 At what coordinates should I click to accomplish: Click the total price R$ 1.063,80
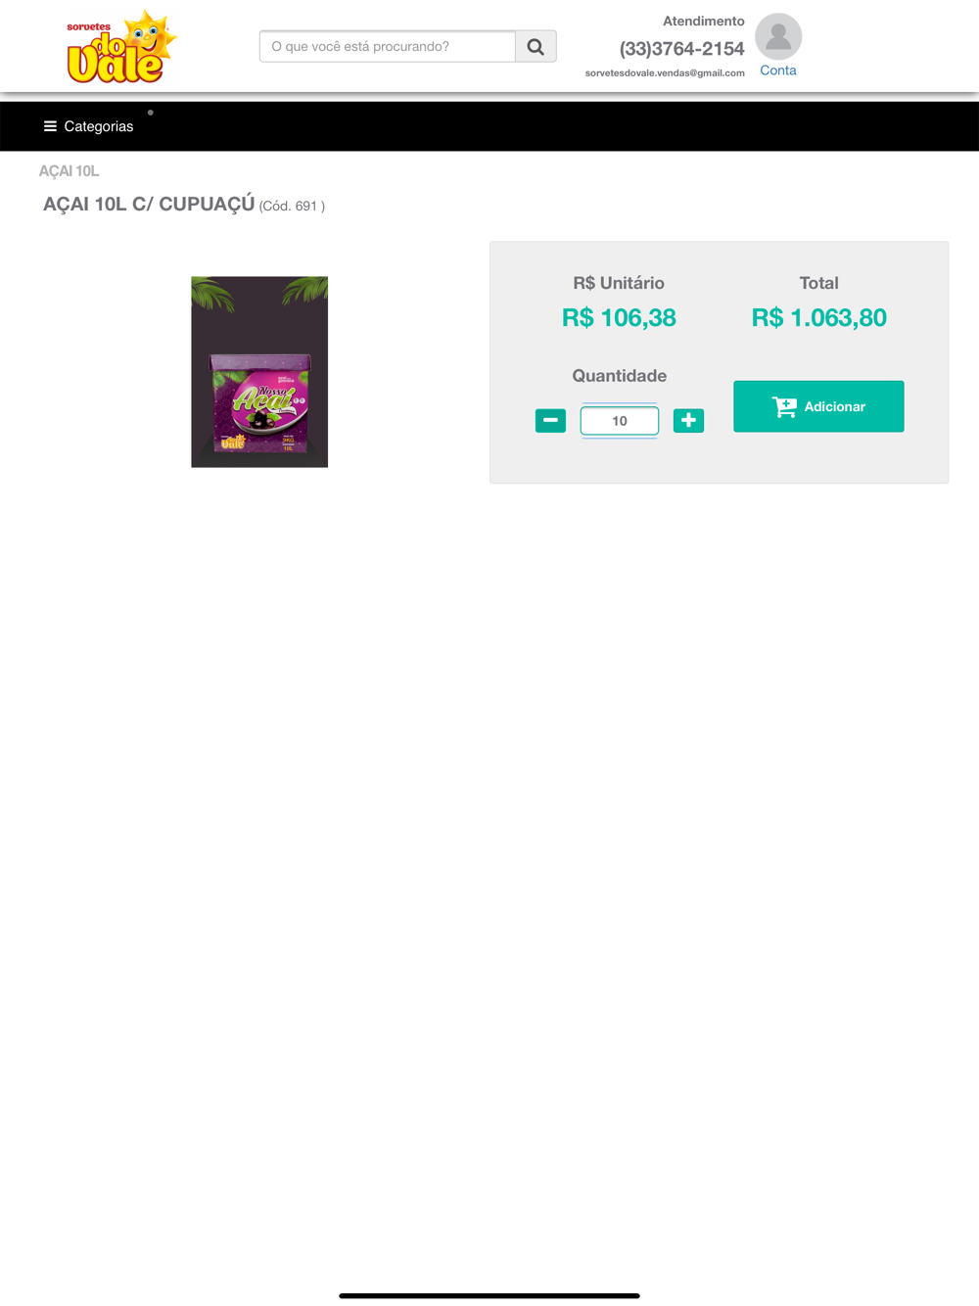point(819,318)
